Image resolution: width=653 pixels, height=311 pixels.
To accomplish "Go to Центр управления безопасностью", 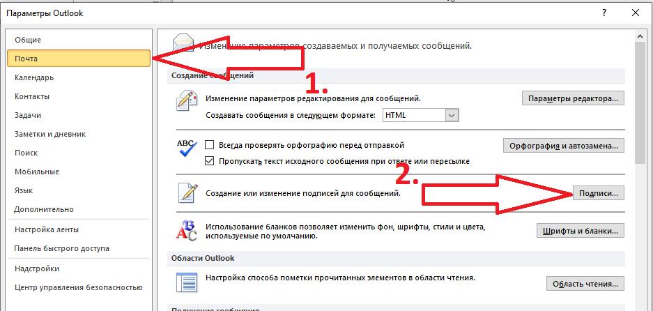I will 72,287.
